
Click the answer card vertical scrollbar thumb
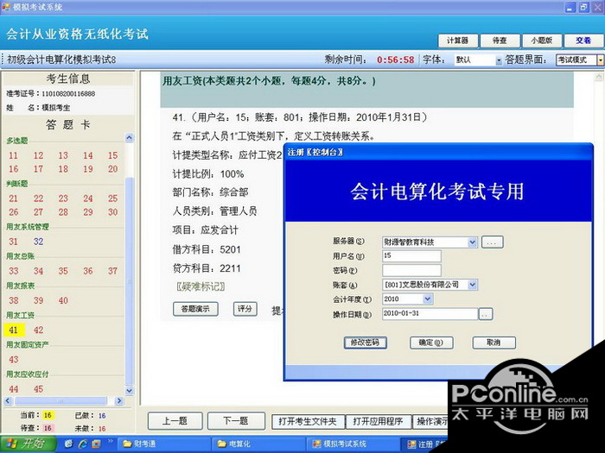(130, 280)
